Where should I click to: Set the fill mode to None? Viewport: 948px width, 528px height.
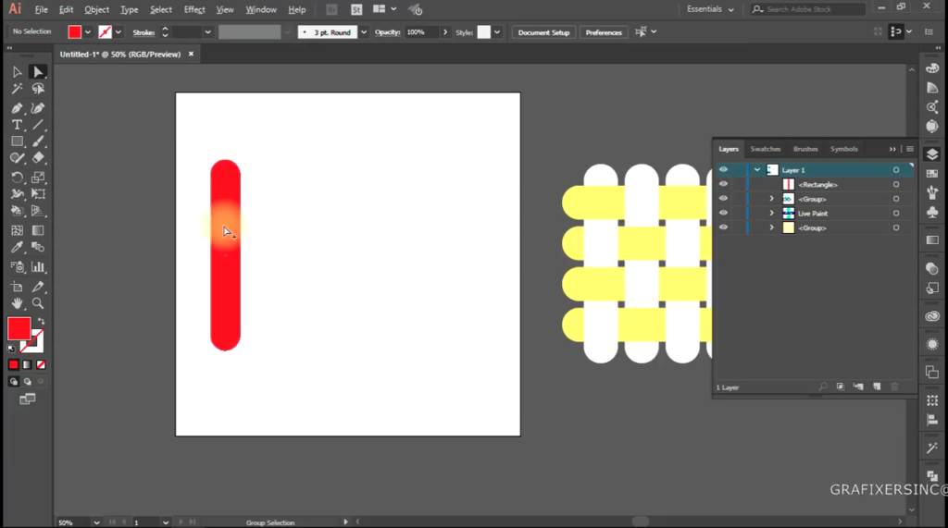[41, 365]
